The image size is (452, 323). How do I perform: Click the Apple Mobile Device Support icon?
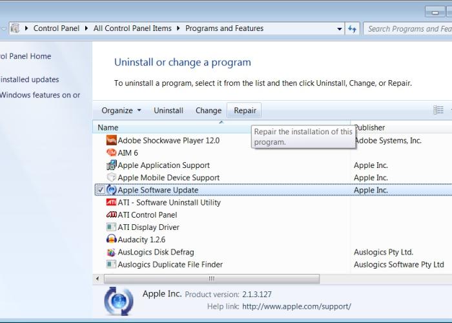111,178
